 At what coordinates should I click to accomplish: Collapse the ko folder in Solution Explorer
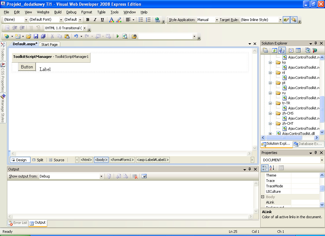(x=270, y=62)
